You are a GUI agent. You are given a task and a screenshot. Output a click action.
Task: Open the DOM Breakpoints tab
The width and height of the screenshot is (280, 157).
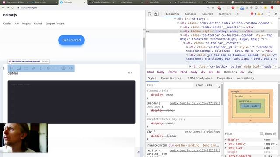coord(200,78)
